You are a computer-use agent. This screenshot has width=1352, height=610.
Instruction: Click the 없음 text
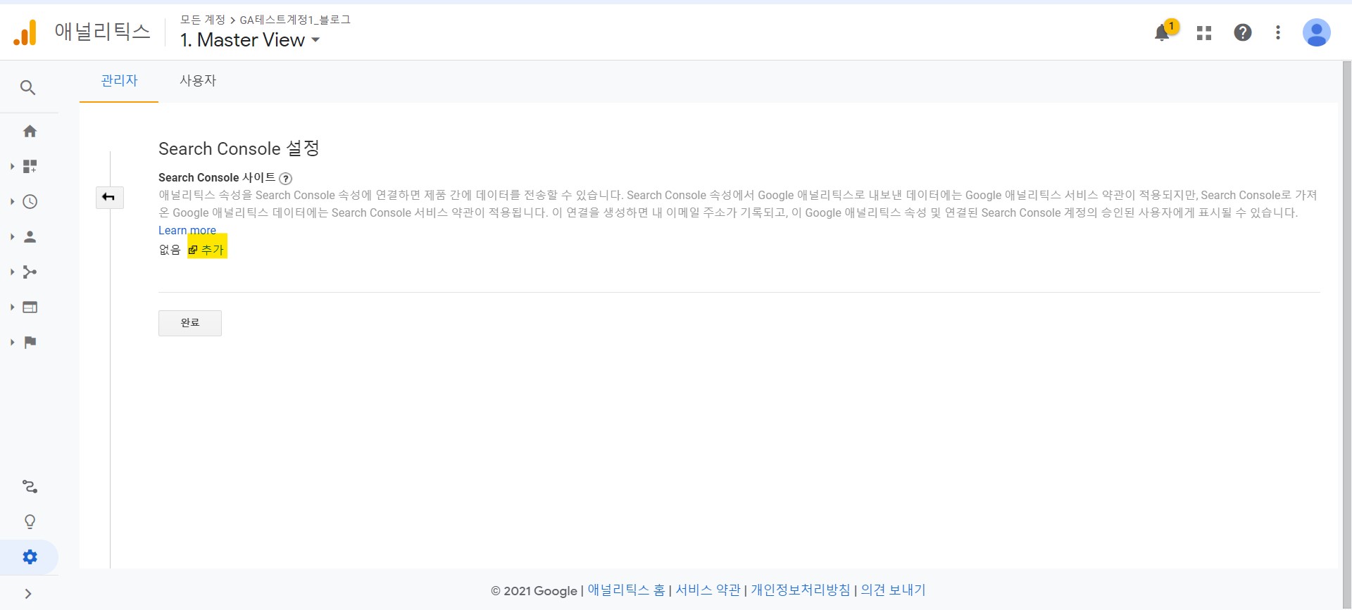[170, 250]
